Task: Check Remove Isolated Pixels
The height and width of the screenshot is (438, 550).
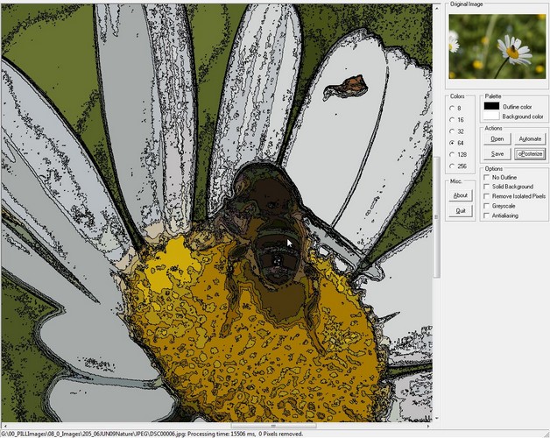Action: coord(487,196)
